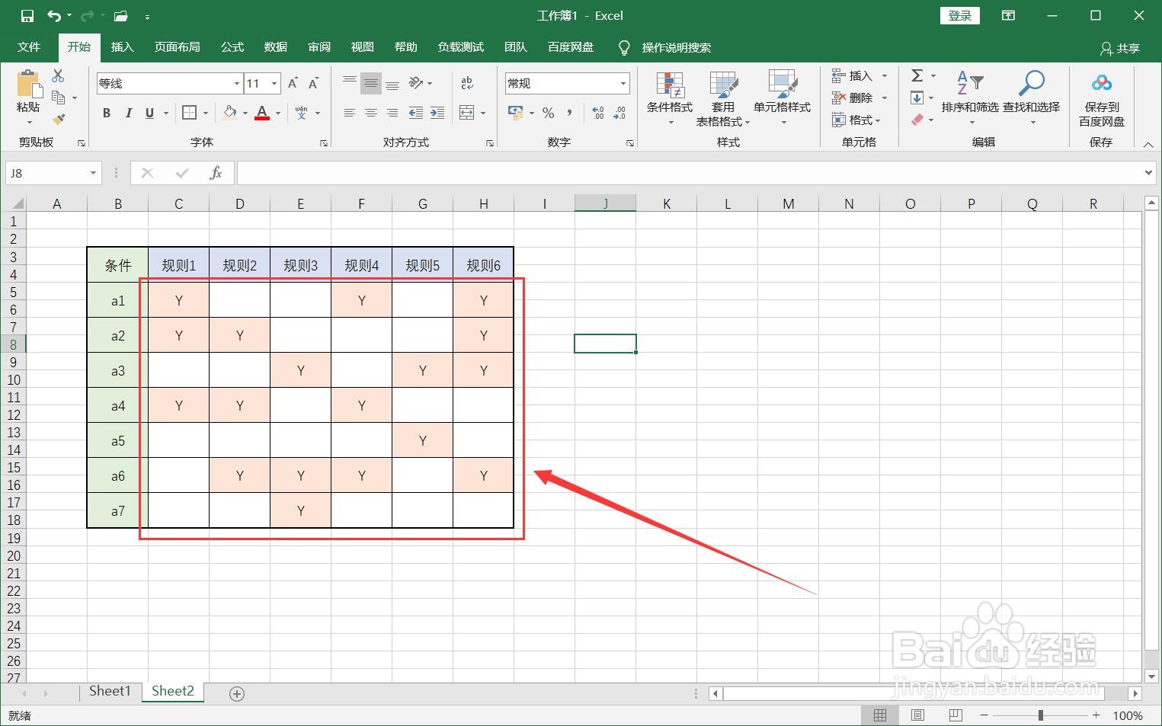Select the Format Painter brush

59,119
